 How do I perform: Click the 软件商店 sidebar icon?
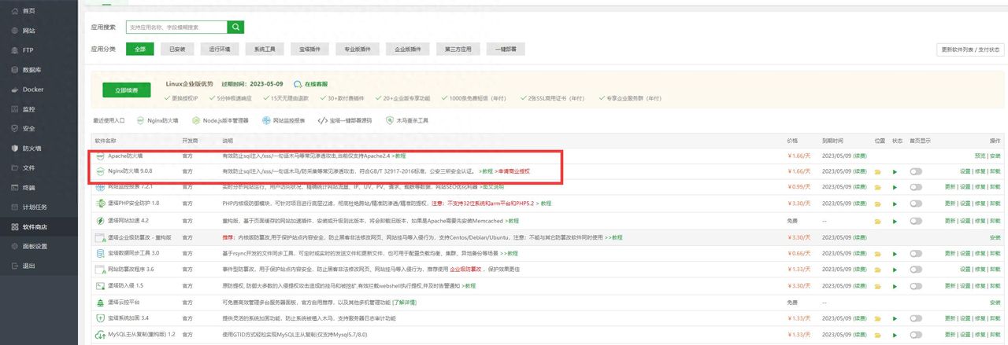[15, 227]
